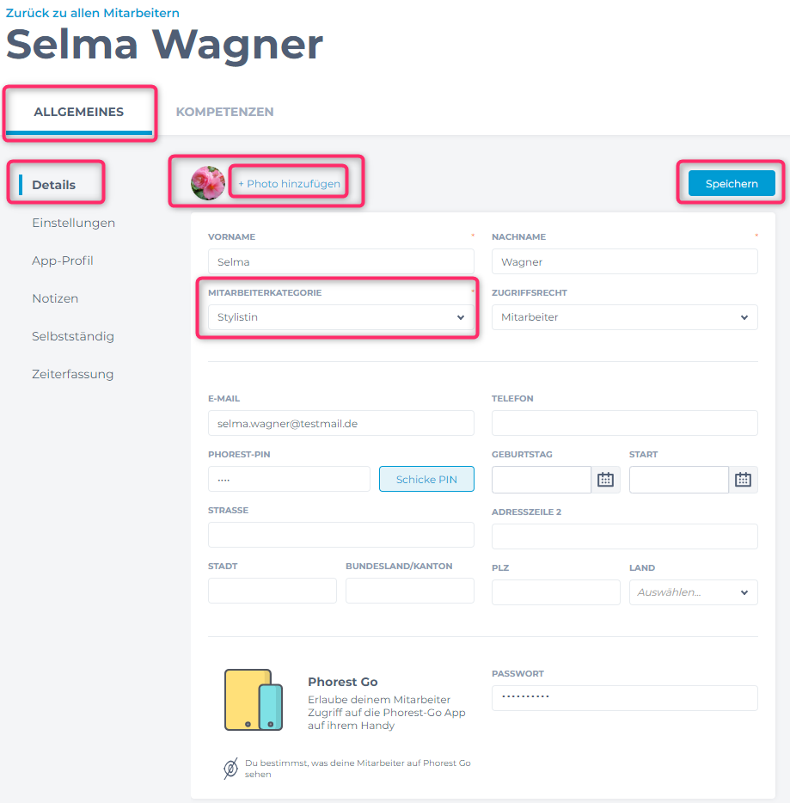Open the App-Profil section
Viewport: 790px width, 803px height.
pyautogui.click(x=63, y=261)
